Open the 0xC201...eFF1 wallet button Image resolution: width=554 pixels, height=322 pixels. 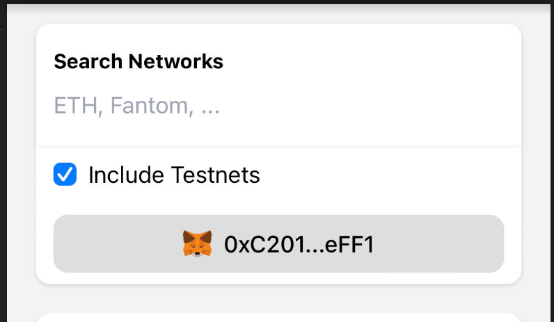[278, 243]
